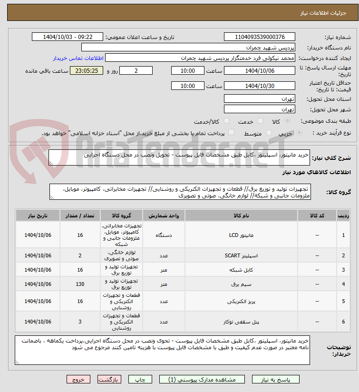This screenshot has height=392, width=359.
Task: Select the کالا/خدمت radio button
Action: point(227,121)
